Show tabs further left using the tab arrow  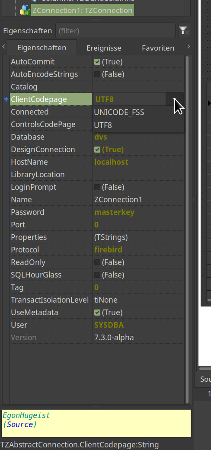3,47
